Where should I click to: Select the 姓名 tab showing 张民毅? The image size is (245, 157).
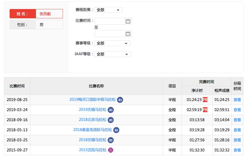click(36, 14)
